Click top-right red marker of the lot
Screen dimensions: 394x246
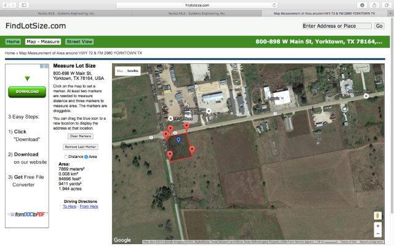187,127
